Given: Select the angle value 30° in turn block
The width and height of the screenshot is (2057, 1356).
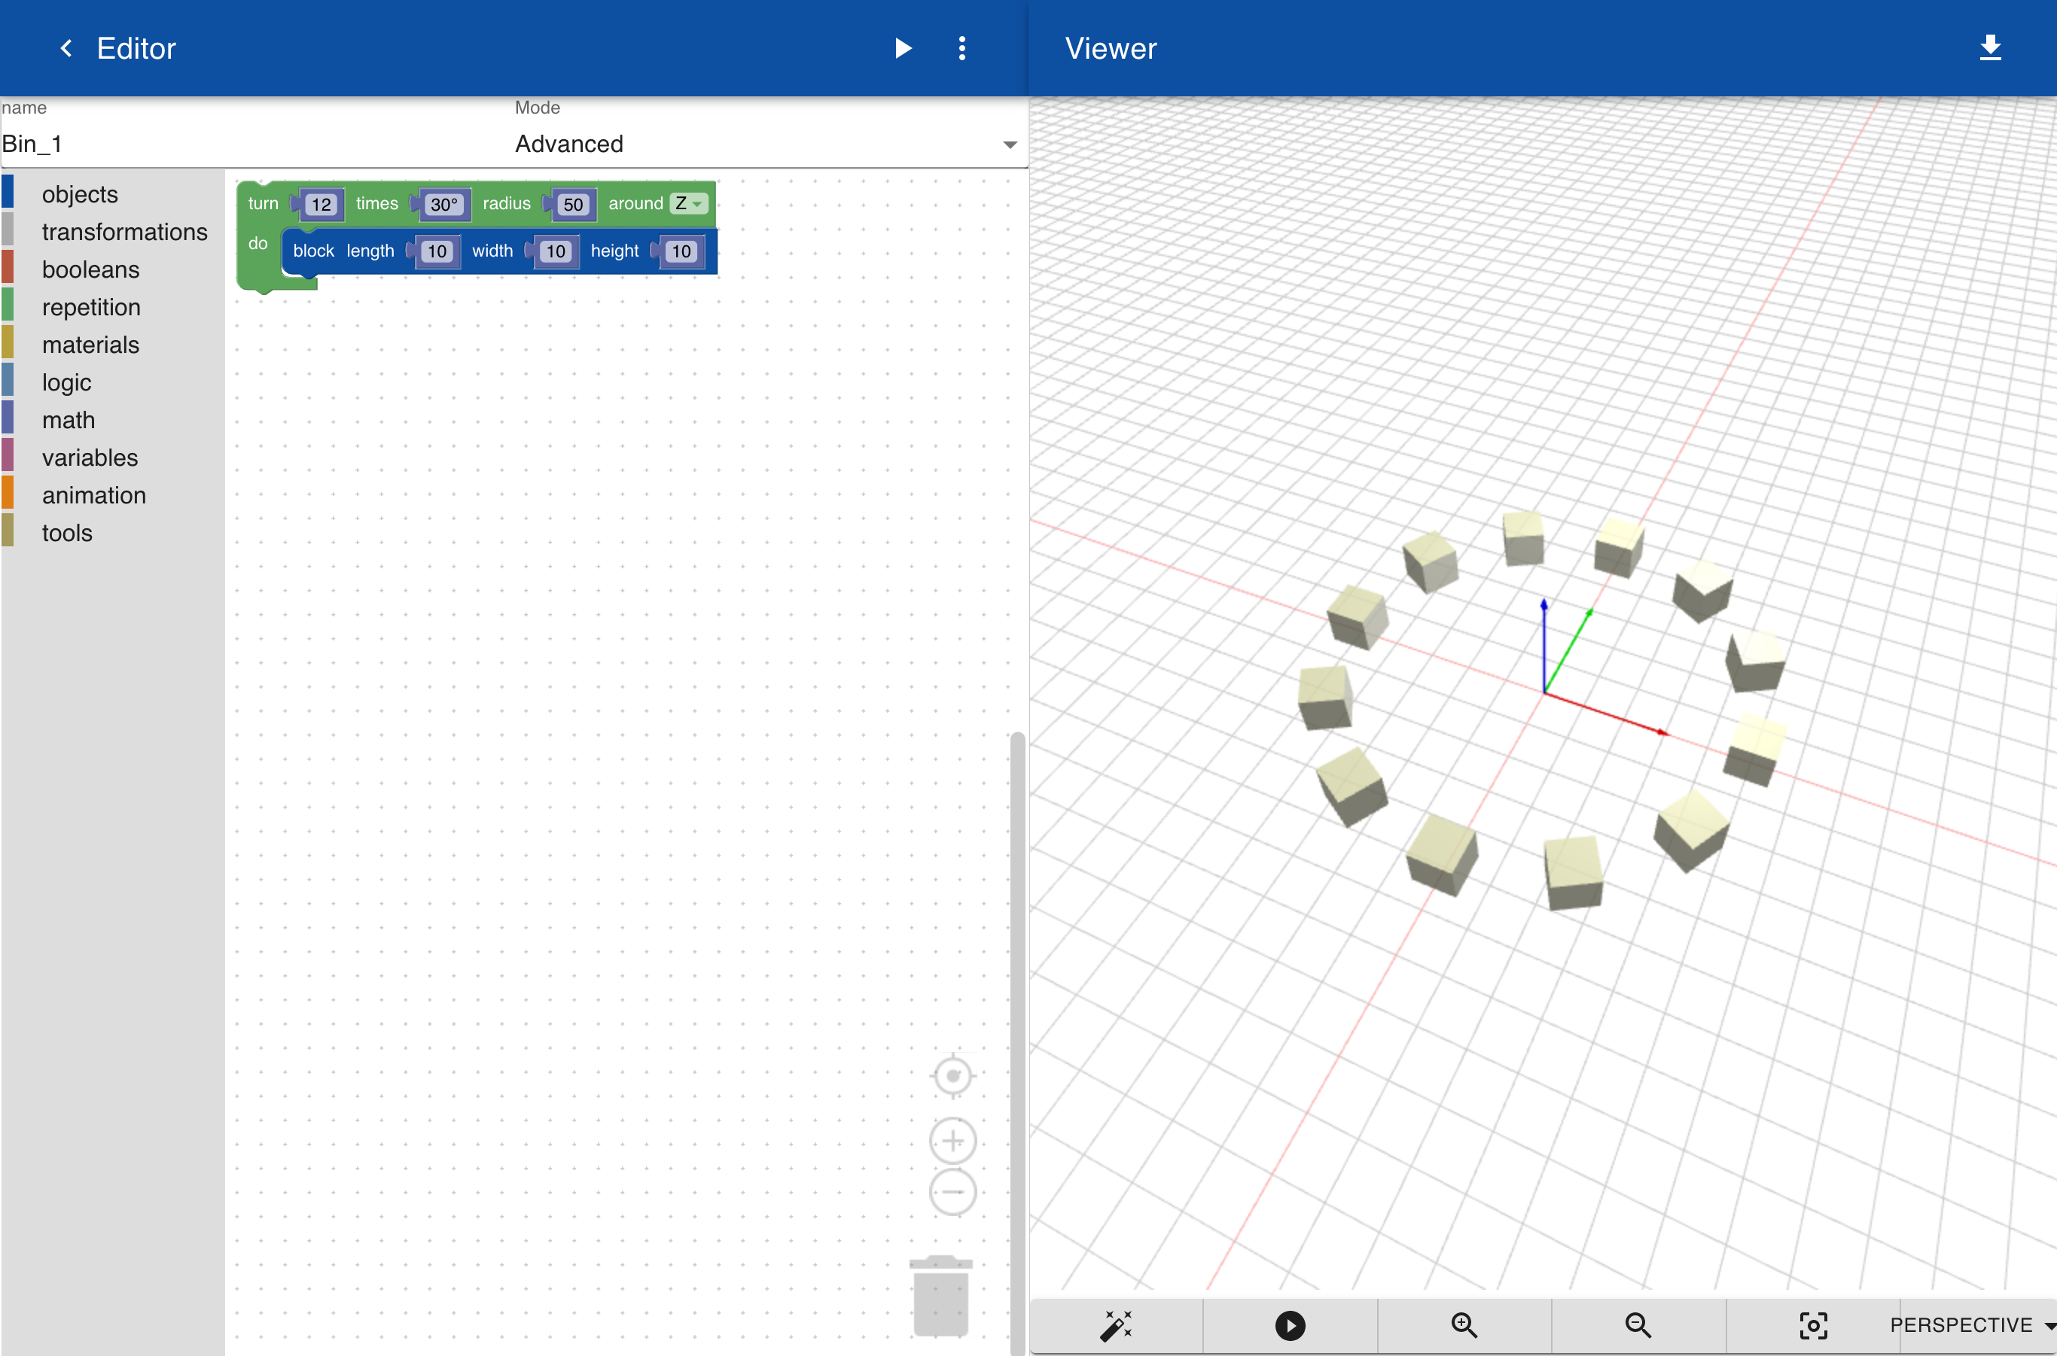Looking at the screenshot, I should [x=444, y=204].
